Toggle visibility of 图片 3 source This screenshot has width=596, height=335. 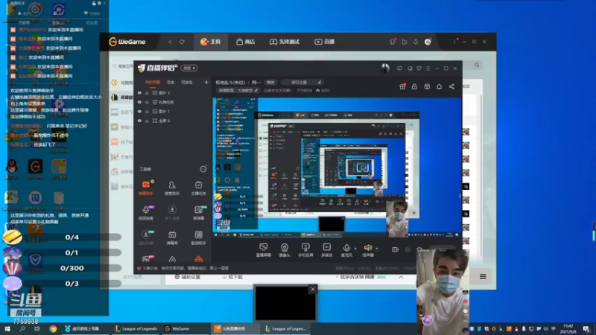pos(139,92)
